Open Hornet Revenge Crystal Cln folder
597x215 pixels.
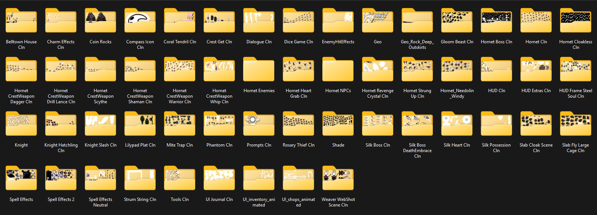click(378, 69)
